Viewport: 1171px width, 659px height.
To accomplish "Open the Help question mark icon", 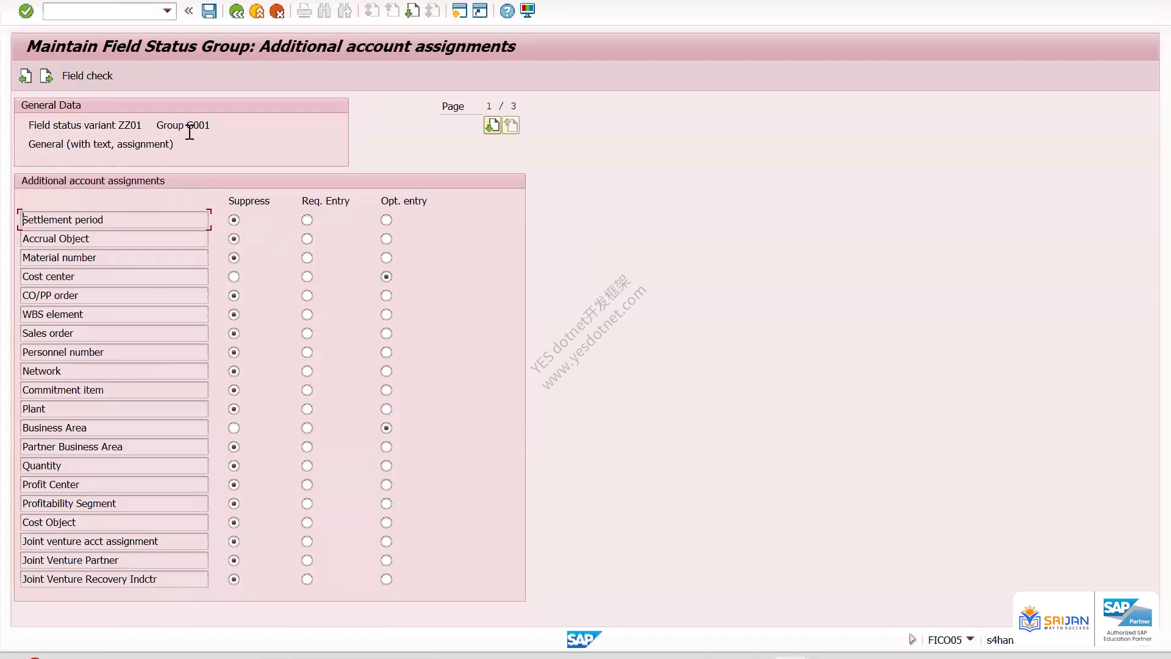I will coord(507,10).
